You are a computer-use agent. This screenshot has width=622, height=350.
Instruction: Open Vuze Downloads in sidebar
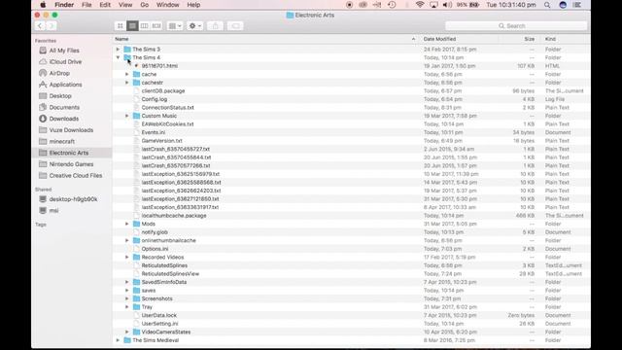(x=71, y=130)
